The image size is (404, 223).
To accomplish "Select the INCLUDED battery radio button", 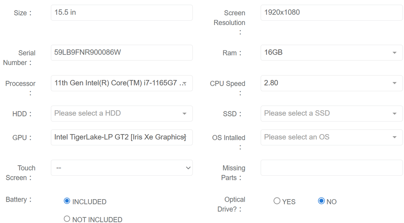I will pyautogui.click(x=67, y=201).
